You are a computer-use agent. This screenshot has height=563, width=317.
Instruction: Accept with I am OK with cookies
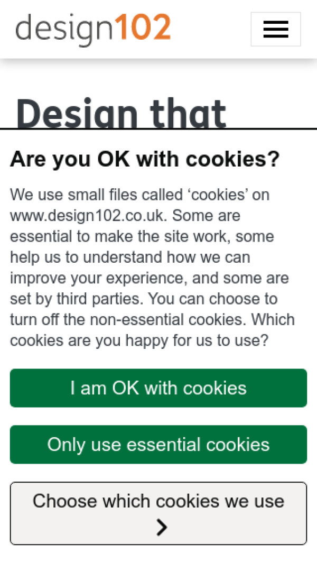pos(158,388)
